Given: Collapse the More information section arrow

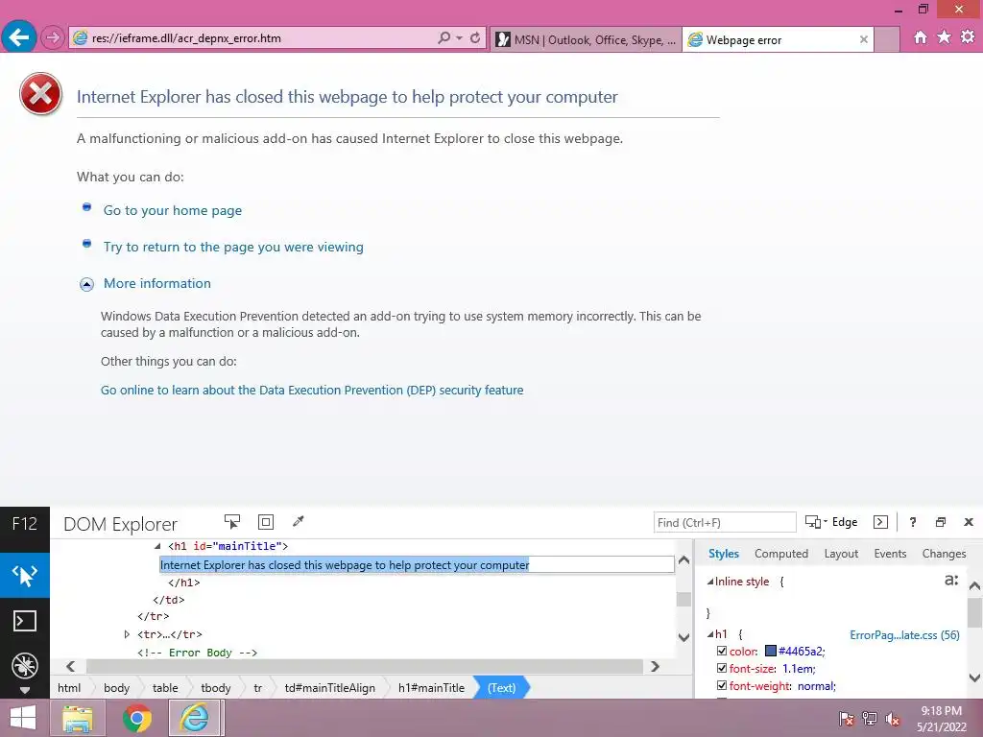Looking at the screenshot, I should [x=86, y=284].
